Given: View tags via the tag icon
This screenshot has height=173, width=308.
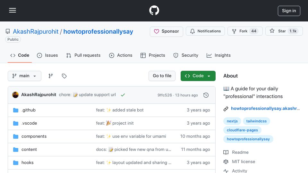Looking at the screenshot, I should pyautogui.click(x=64, y=76).
